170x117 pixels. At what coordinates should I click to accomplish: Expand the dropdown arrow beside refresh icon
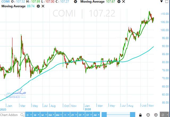click(x=167, y=115)
